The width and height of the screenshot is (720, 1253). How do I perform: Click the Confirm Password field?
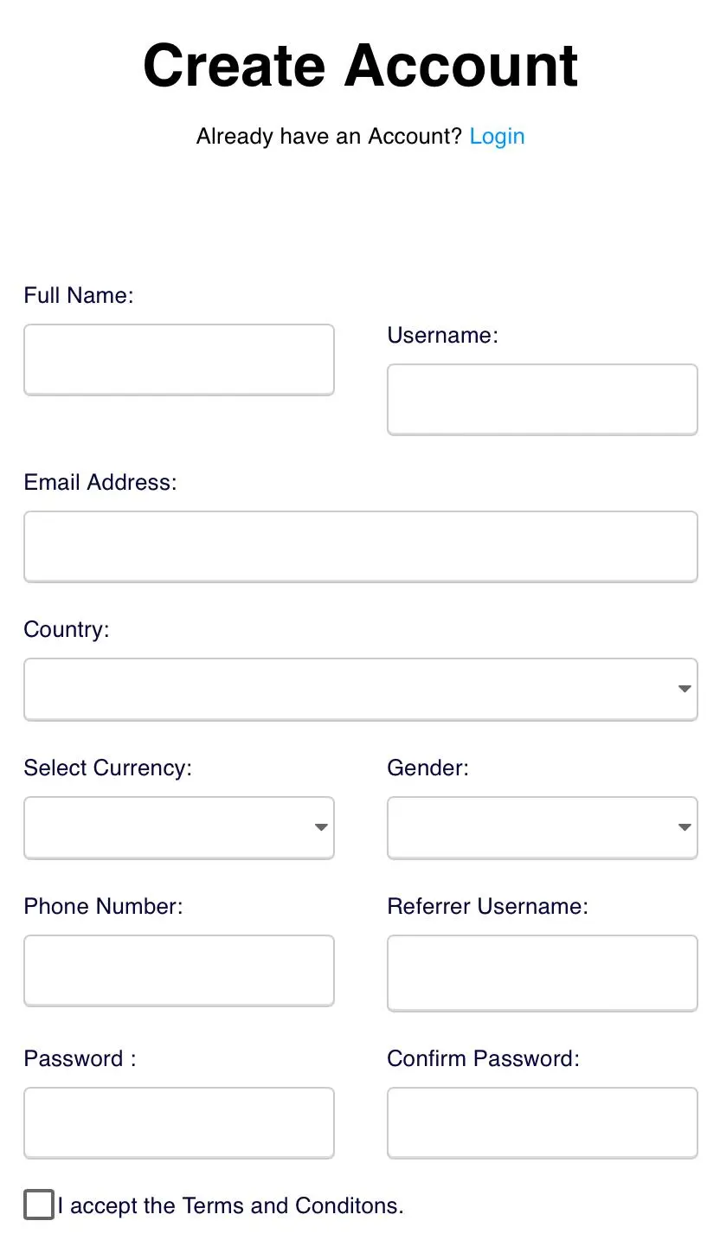(543, 1123)
